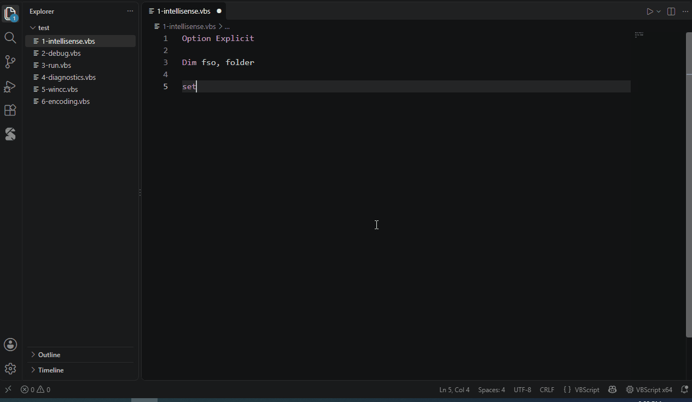The height and width of the screenshot is (402, 692).
Task: Click the editor vertical scrollbar
Action: tap(689, 186)
